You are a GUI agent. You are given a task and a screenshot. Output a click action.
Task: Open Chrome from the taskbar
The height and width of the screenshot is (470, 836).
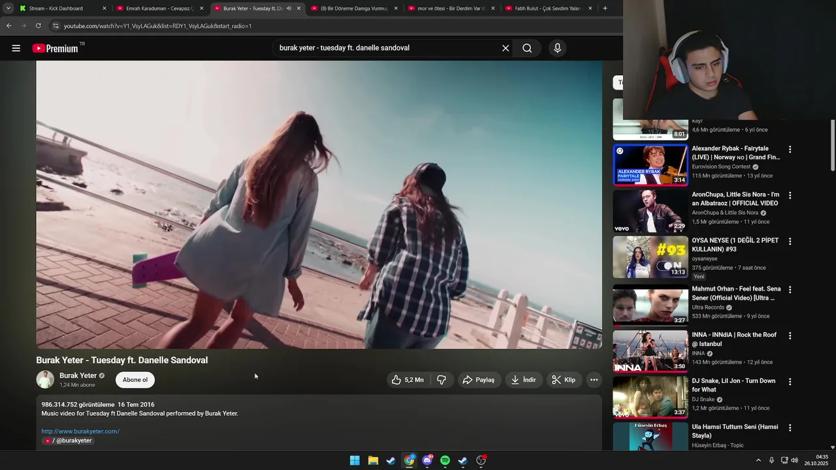pos(409,460)
